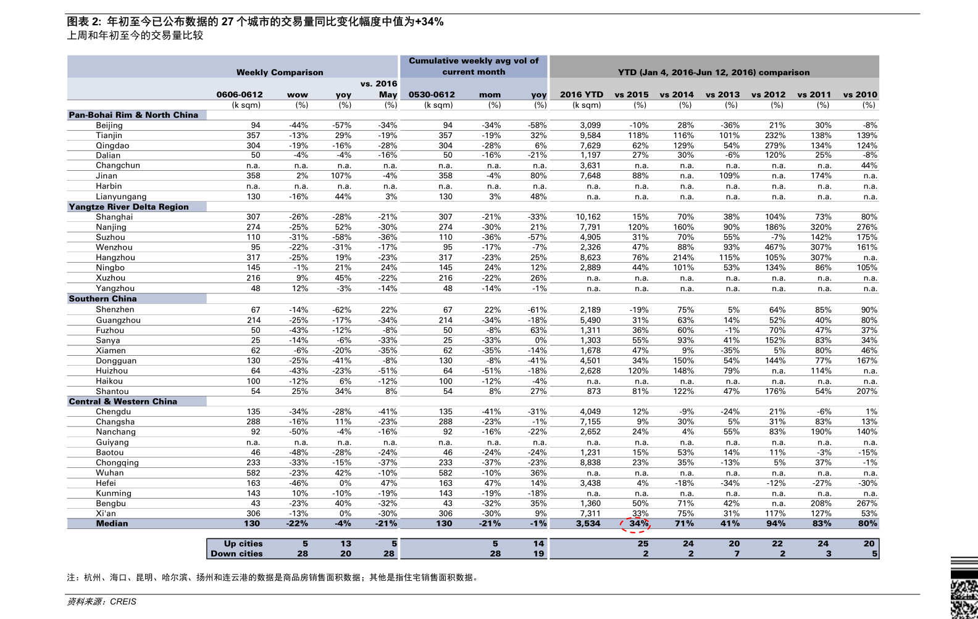Screen dimensions: 978x619
Task: Select the YTD comparison header band
Action: [x=714, y=72]
